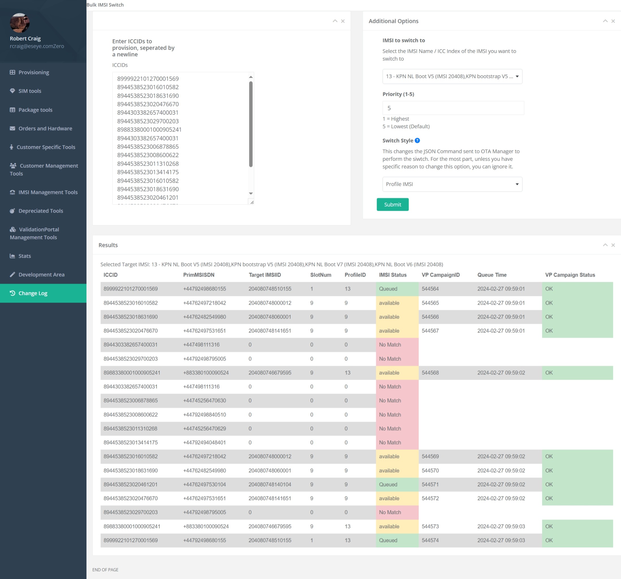
Task: Collapse the Additional Options panel
Action: (x=605, y=21)
